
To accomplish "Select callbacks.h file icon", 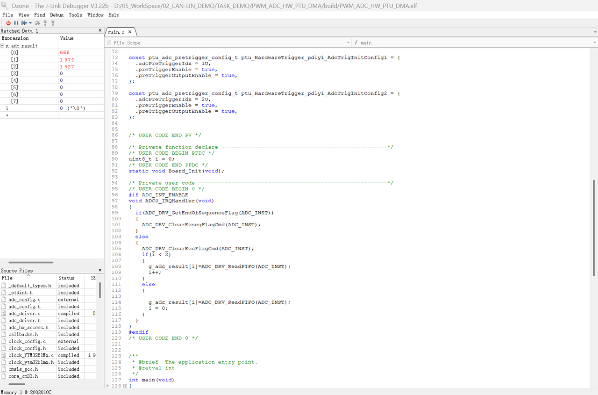I will pos(4,335).
